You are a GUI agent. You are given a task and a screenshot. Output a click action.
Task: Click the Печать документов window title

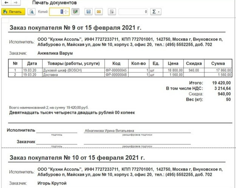click(x=54, y=3)
